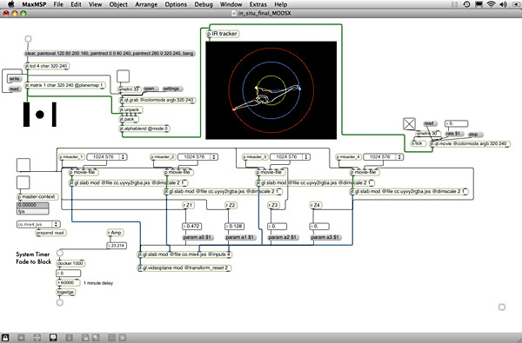Click the write message box
Viewport: 522px width, 343px height.
click(15, 79)
